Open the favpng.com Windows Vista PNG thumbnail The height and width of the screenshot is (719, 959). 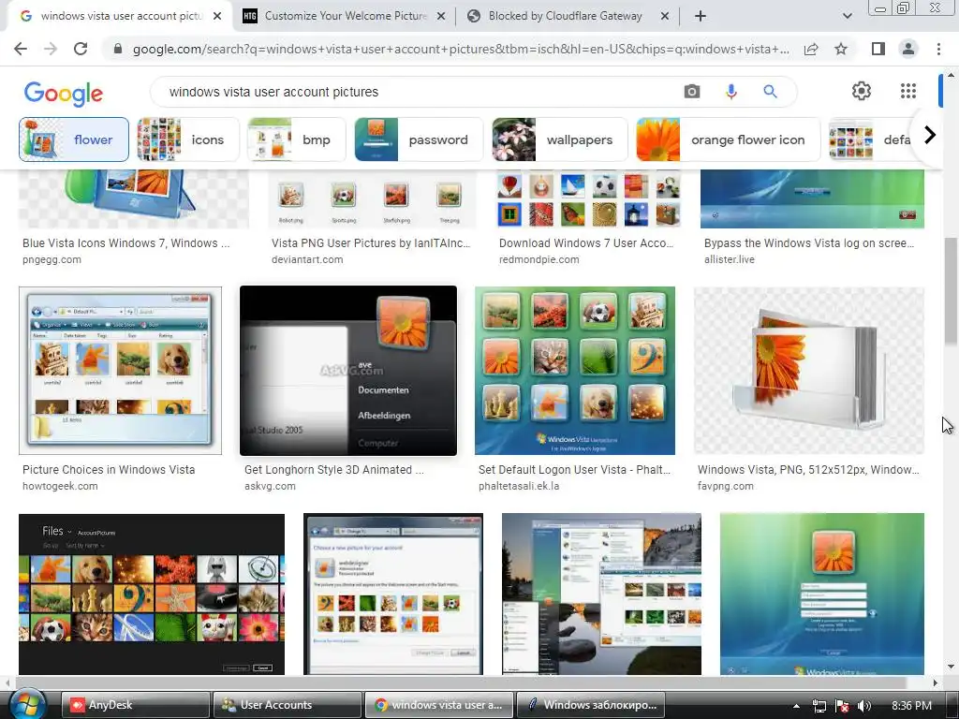(808, 371)
